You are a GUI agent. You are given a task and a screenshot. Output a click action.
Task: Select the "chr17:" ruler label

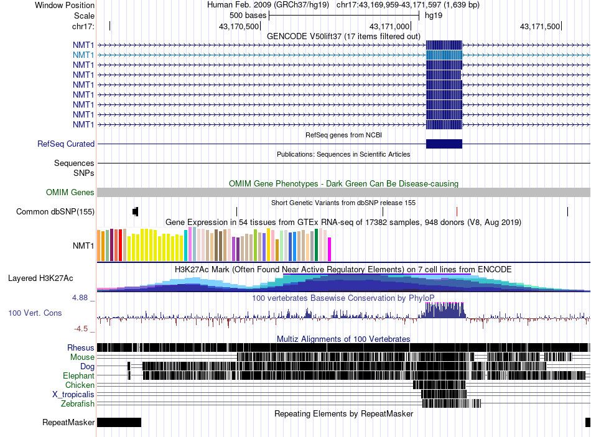point(83,26)
